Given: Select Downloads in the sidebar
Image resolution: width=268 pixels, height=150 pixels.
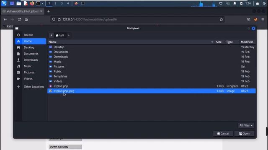Looking at the screenshot, I should (31, 60).
